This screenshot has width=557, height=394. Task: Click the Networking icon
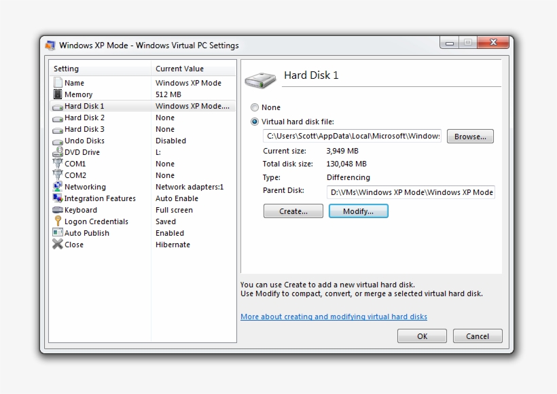coord(58,187)
